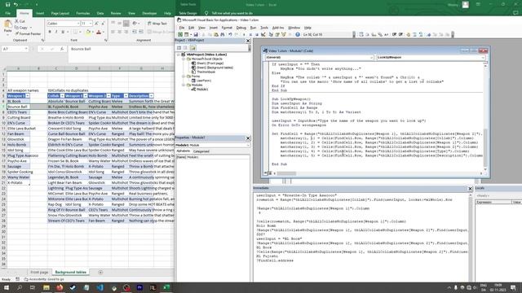
Task: Select UserForm1 in the project tree
Action: click(x=203, y=81)
